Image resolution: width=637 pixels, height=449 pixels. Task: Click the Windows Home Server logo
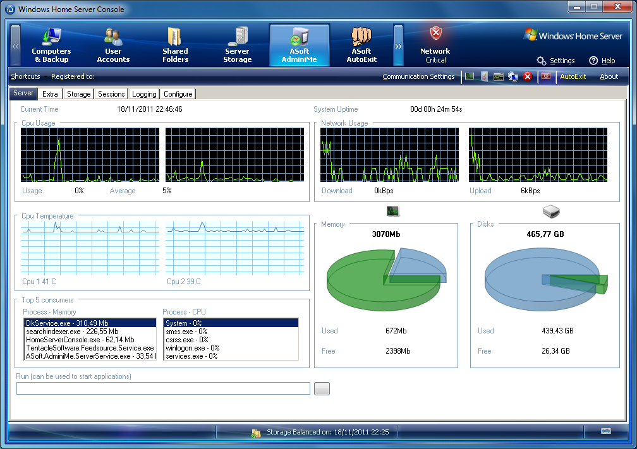pyautogui.click(x=573, y=35)
